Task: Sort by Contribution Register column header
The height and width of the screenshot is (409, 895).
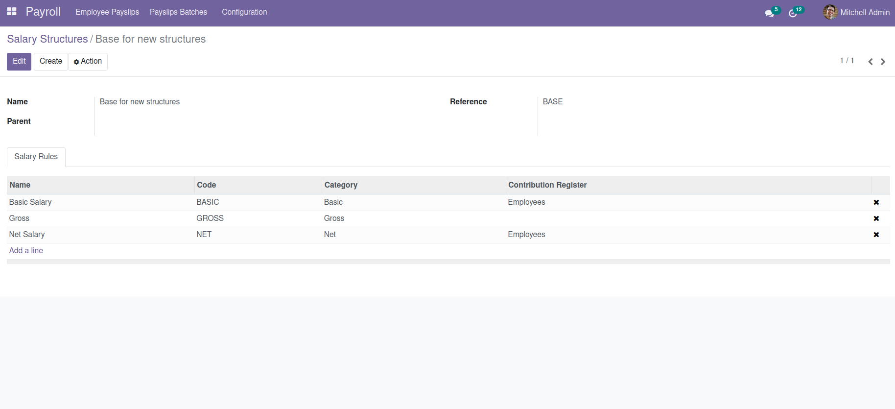Action: click(688, 185)
